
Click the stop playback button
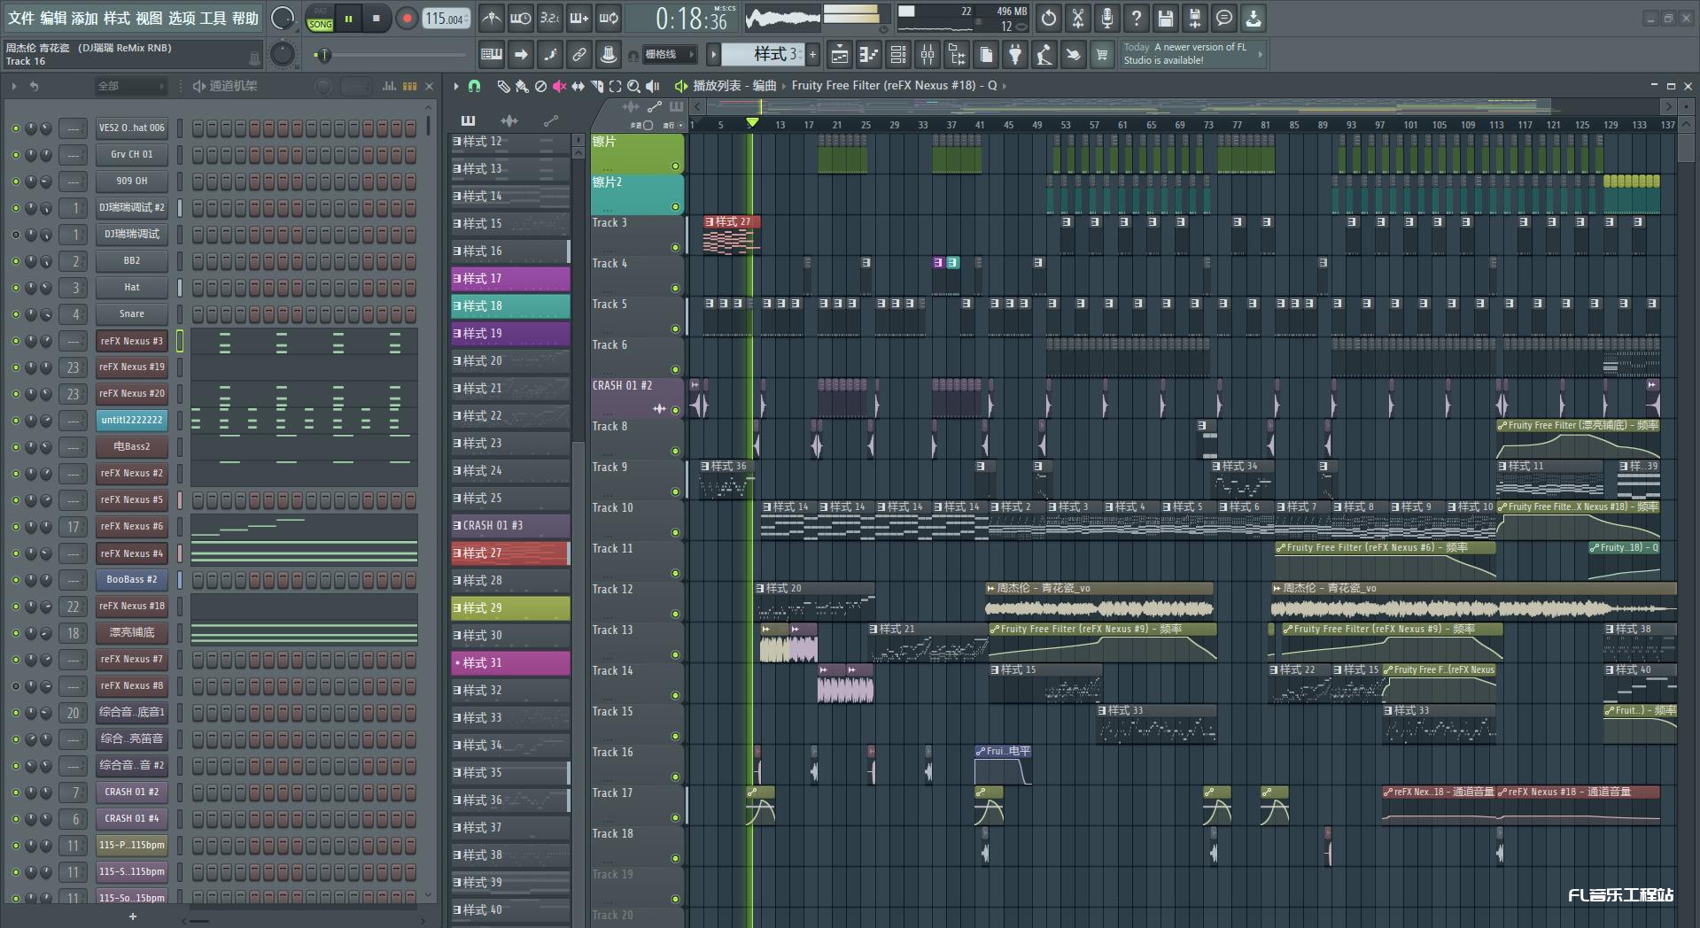(x=376, y=19)
